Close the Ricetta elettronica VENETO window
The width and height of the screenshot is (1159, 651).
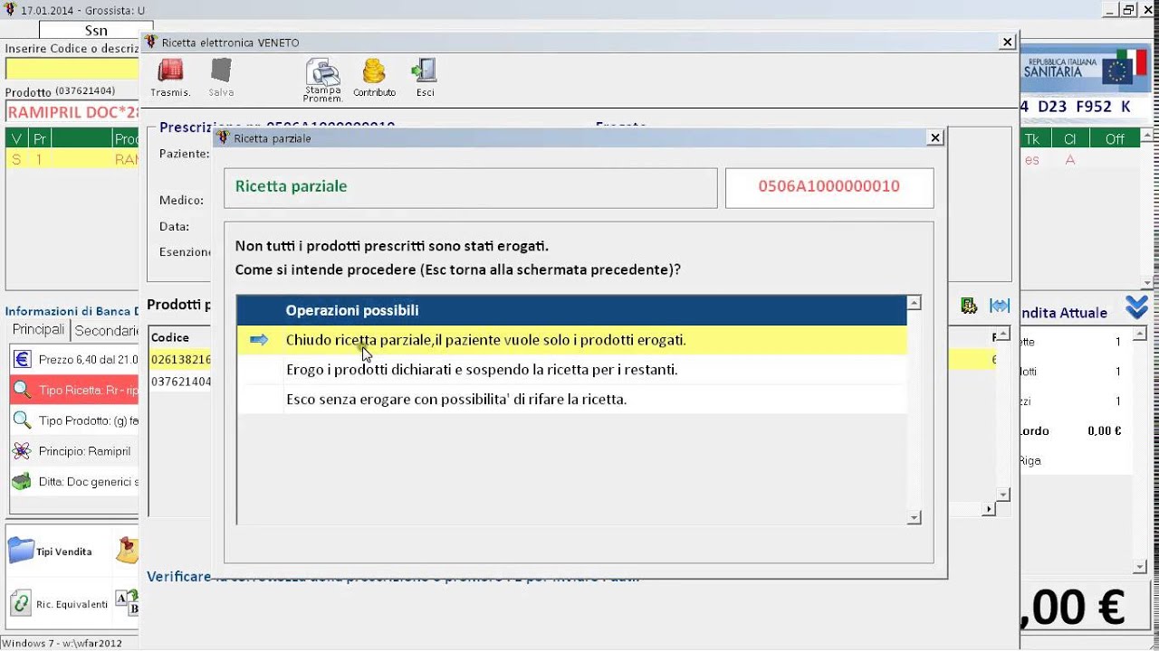point(1008,42)
